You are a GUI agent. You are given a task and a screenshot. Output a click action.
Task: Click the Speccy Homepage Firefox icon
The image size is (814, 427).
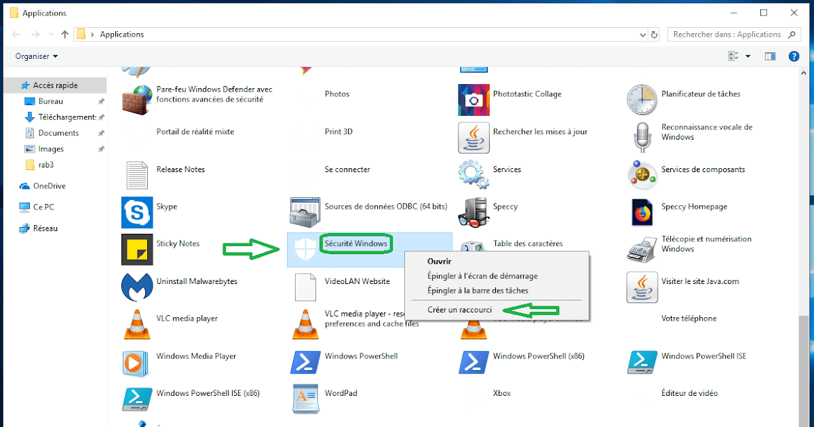[x=642, y=212]
